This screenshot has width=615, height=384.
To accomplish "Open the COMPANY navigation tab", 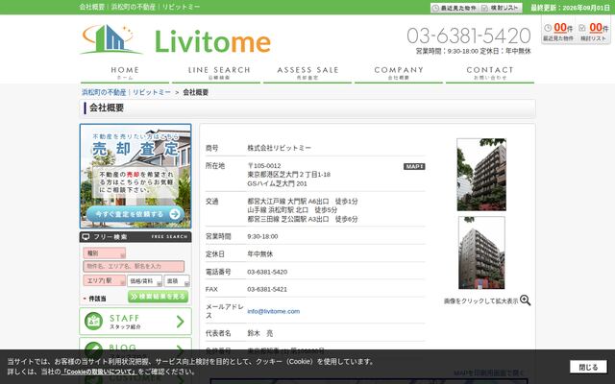I will point(399,73).
